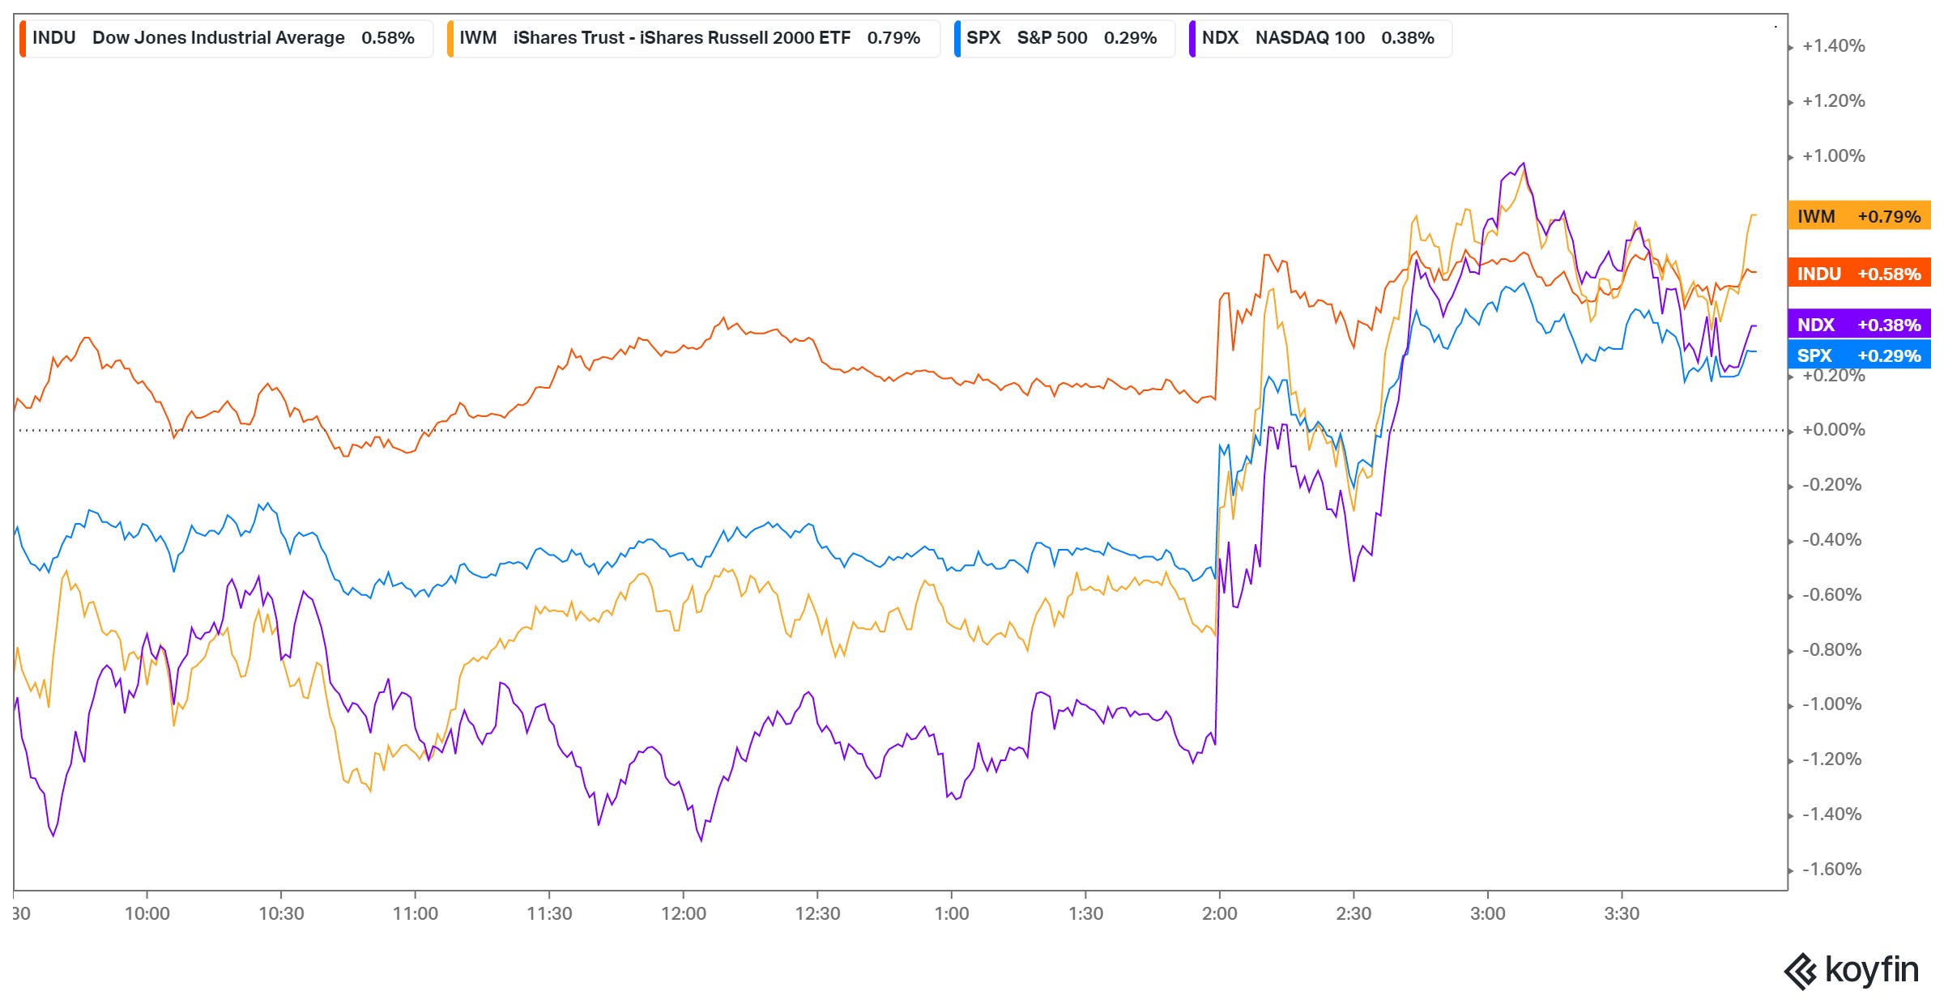
Task: Click the INDU +0.58% price tag
Action: point(1859,274)
